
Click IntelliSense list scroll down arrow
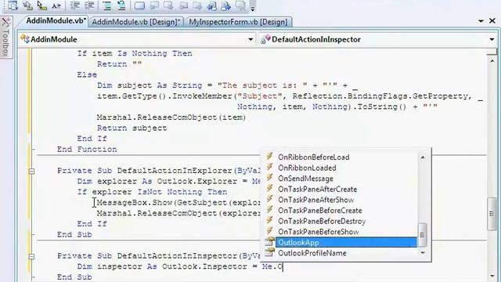[423, 253]
